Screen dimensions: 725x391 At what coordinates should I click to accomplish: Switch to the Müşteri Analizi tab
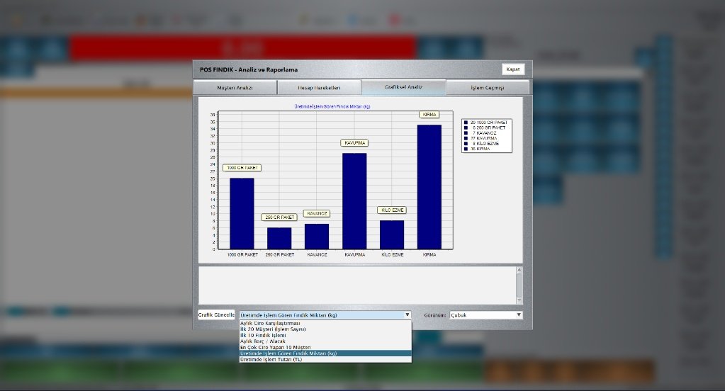(x=235, y=88)
